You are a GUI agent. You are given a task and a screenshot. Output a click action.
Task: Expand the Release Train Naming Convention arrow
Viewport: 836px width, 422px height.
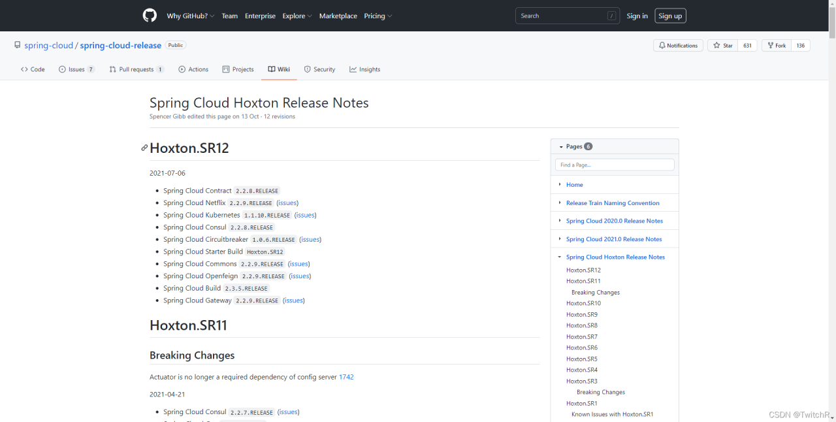560,203
